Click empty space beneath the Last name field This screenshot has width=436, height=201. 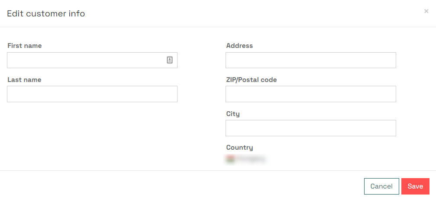tap(92, 133)
